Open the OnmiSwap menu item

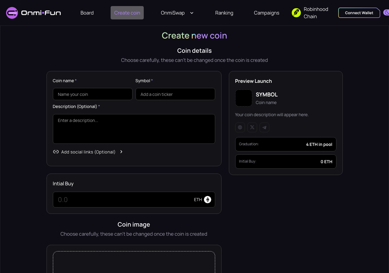[173, 13]
